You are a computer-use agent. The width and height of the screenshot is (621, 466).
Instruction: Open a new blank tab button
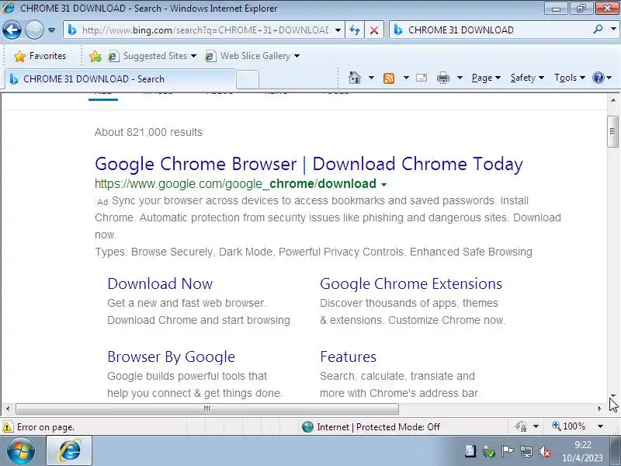tap(248, 79)
